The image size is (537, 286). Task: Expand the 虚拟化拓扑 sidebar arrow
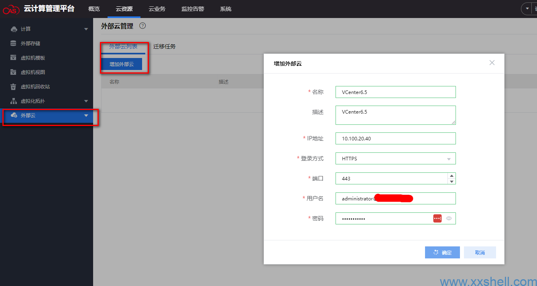[x=86, y=101]
